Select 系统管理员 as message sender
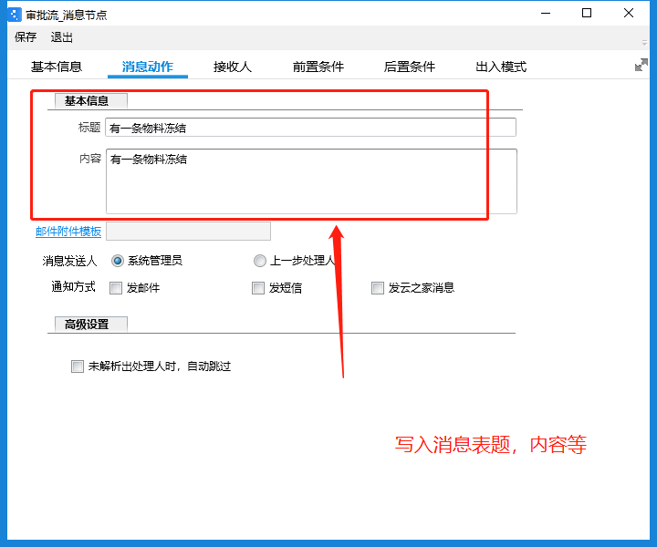Viewport: 657px width, 547px height. [x=118, y=261]
